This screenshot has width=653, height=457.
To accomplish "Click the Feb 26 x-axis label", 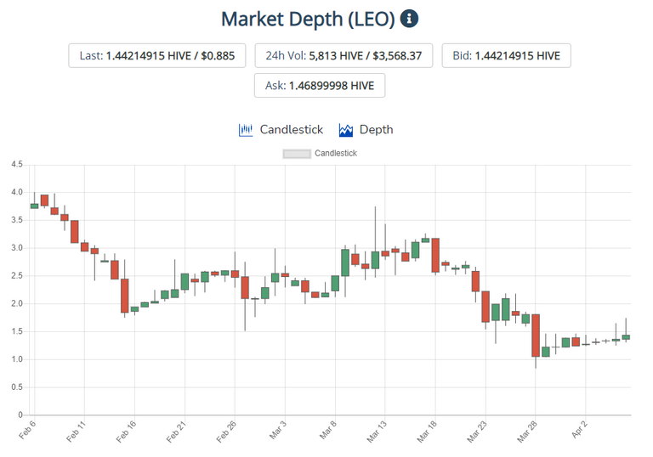I will [226, 432].
